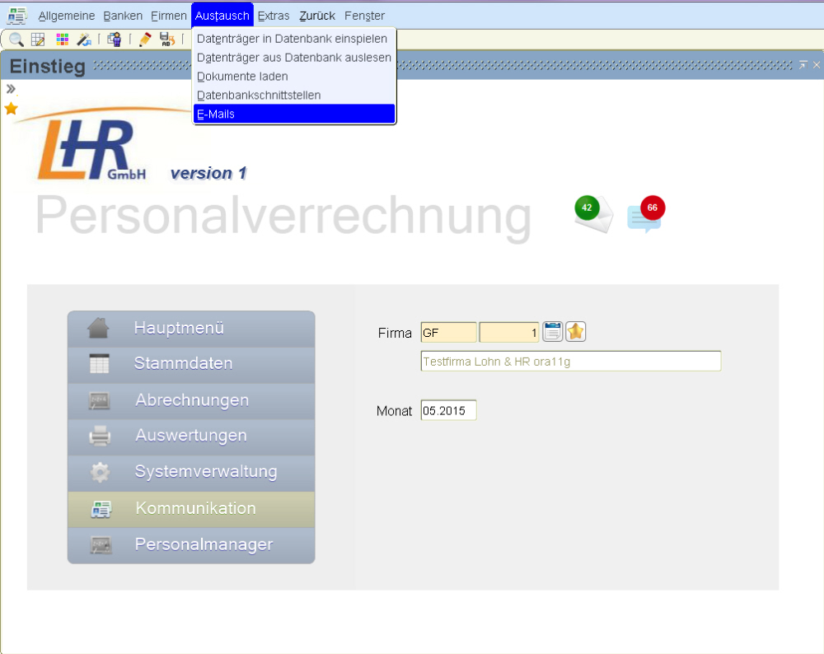
Task: Open the Firmen menu
Action: tap(169, 16)
